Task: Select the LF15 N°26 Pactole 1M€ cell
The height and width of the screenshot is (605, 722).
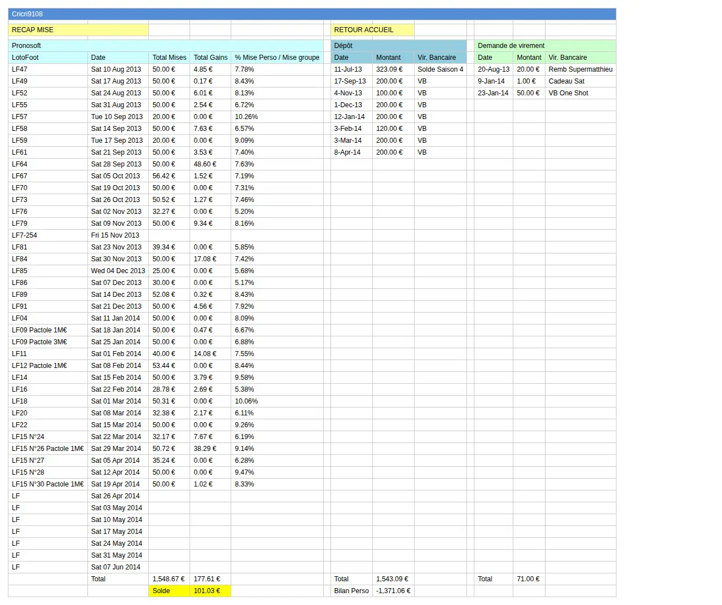Action: [x=48, y=449]
